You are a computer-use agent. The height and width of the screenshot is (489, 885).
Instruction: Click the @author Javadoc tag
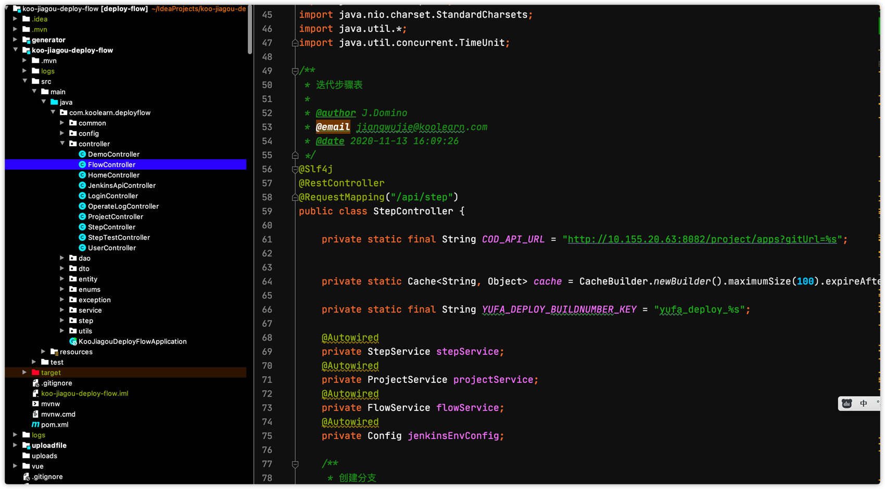pyautogui.click(x=336, y=113)
